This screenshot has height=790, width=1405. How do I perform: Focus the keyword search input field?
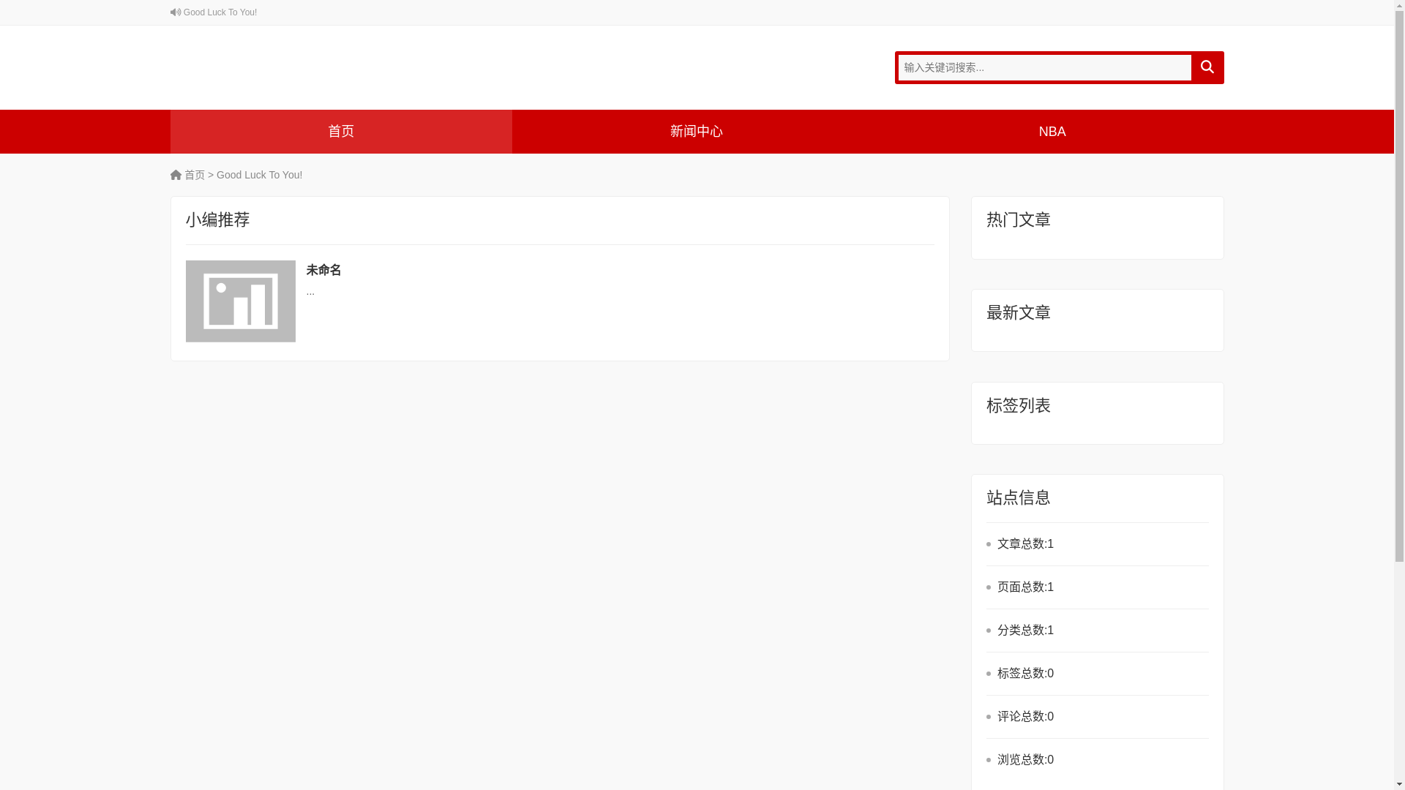[x=1044, y=67]
